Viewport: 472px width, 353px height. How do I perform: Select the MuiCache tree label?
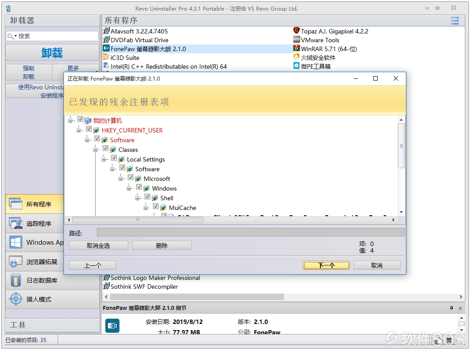182,208
